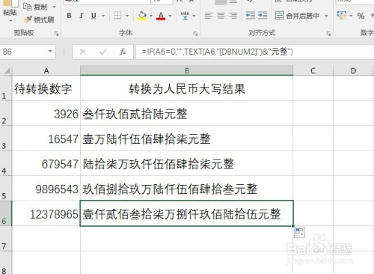Select column D header
Image resolution: width=374 pixels, height=274 pixels.
point(354,71)
